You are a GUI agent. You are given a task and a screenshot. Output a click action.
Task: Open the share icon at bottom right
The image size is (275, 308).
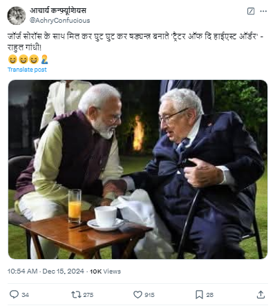(x=260, y=294)
